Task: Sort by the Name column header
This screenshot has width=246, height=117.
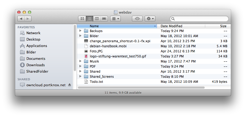Action: tap(117, 26)
